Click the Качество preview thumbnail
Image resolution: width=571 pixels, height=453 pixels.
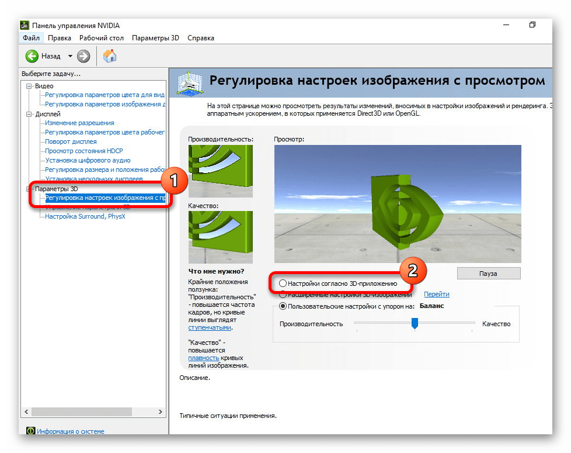point(220,237)
